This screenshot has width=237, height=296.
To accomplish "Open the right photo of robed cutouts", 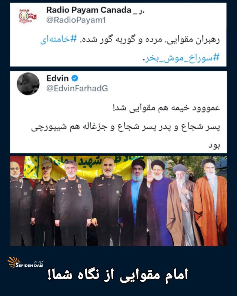I will [187, 201].
